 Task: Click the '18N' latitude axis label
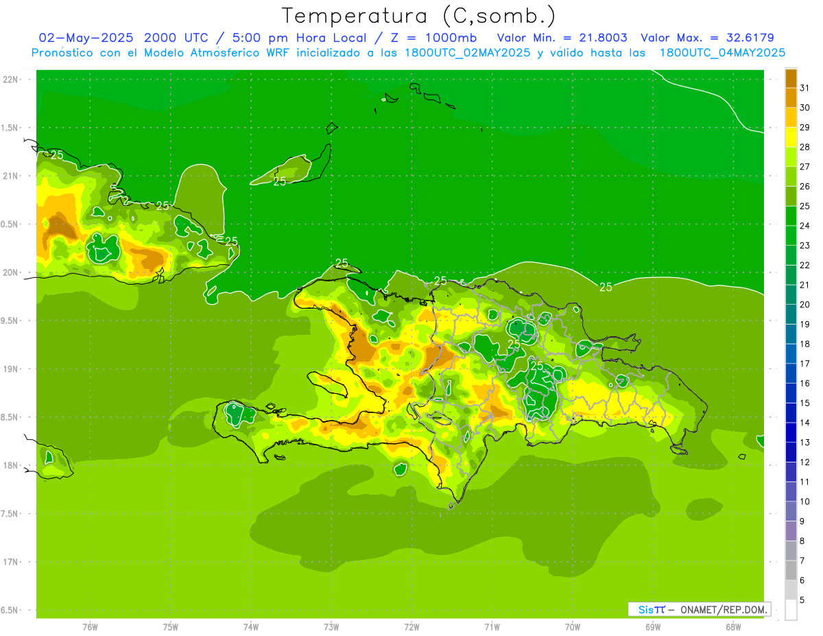[10, 465]
